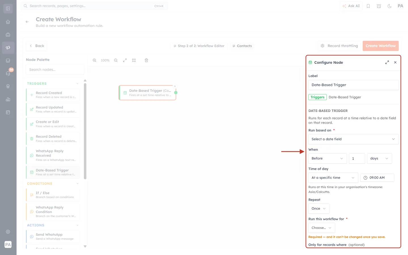Click the canvas trash delete icon

(146, 60)
